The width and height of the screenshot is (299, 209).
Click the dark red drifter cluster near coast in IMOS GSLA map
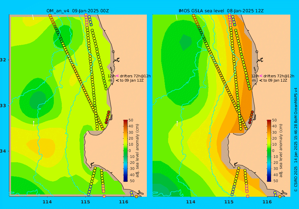coord(251,117)
